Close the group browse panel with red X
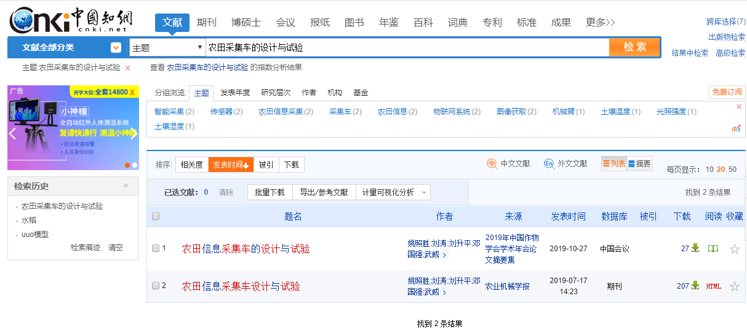Screen dimensions: 747x331 (739, 107)
